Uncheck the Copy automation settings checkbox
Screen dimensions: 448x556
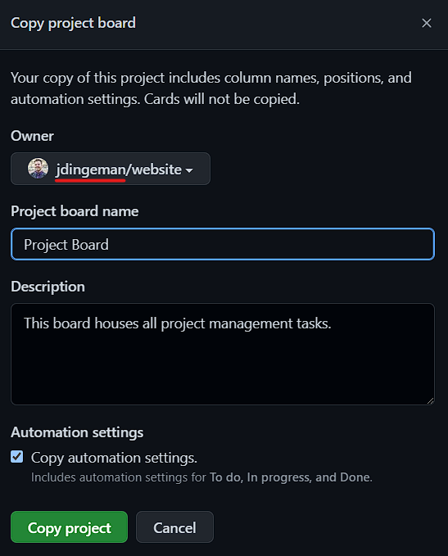click(x=17, y=457)
